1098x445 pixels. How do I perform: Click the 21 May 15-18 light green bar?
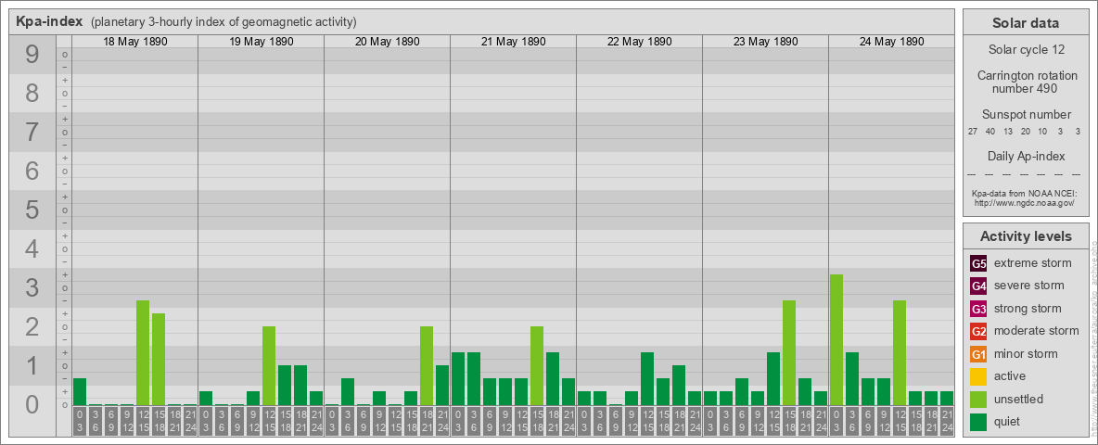click(537, 366)
